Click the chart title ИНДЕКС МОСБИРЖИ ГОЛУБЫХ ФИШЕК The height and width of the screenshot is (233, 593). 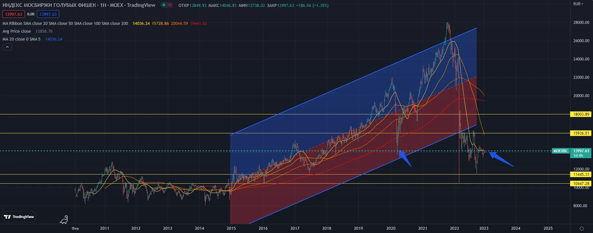point(49,5)
